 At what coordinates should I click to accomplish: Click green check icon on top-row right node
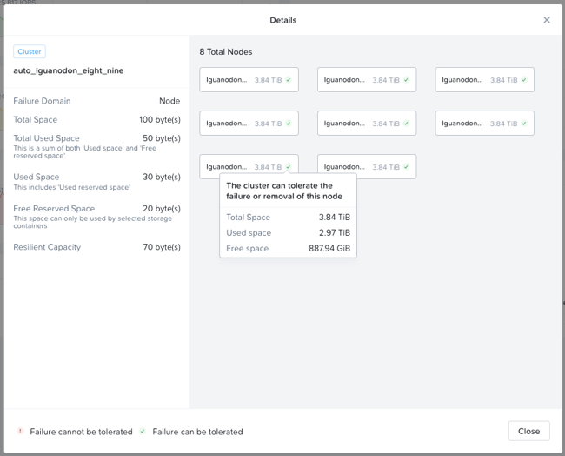[524, 80]
